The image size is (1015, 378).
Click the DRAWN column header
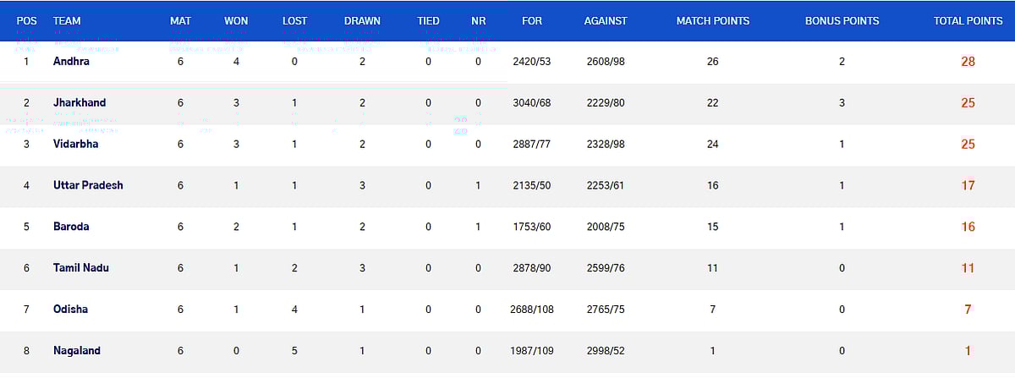pos(363,21)
